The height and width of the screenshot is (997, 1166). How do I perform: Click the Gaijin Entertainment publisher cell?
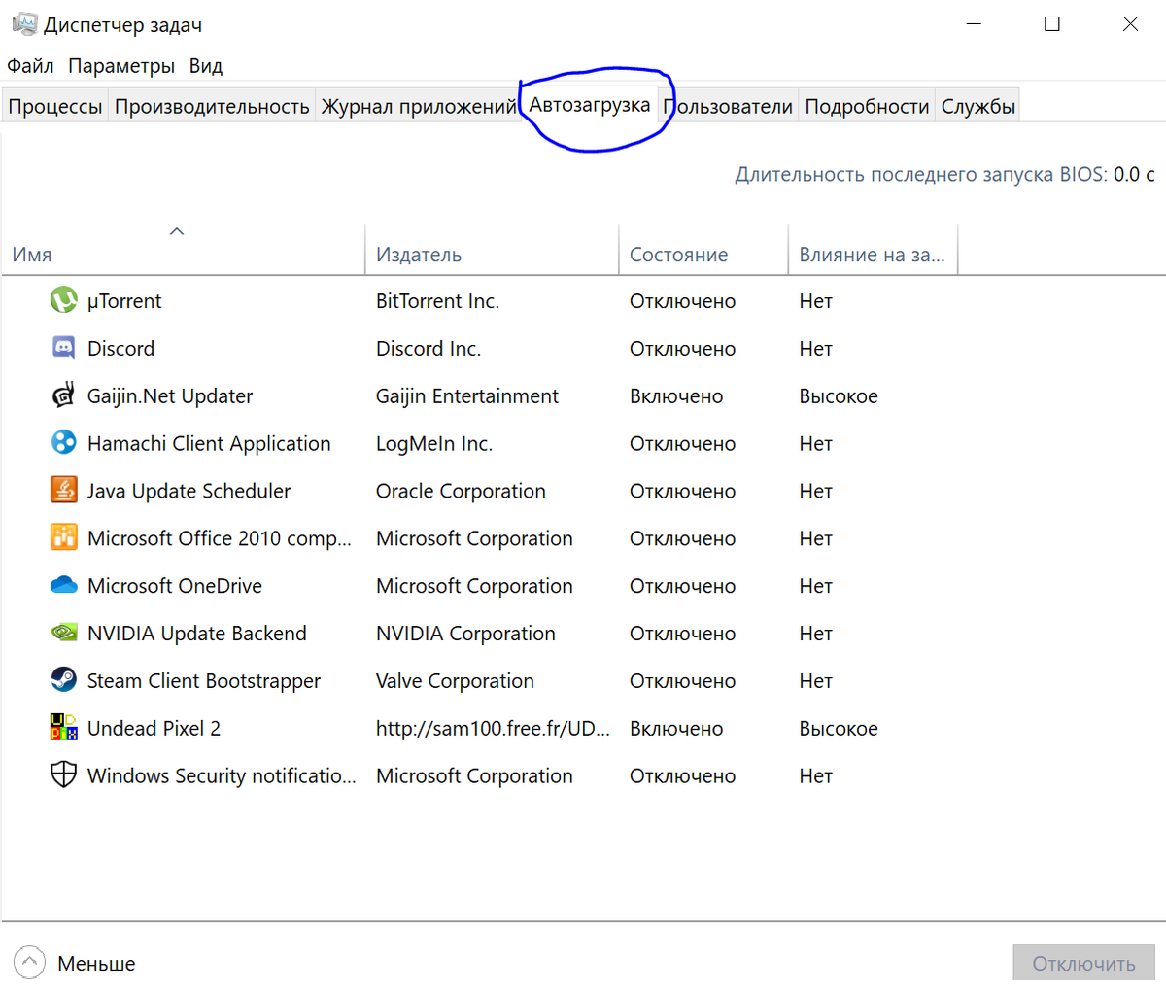[x=467, y=396]
